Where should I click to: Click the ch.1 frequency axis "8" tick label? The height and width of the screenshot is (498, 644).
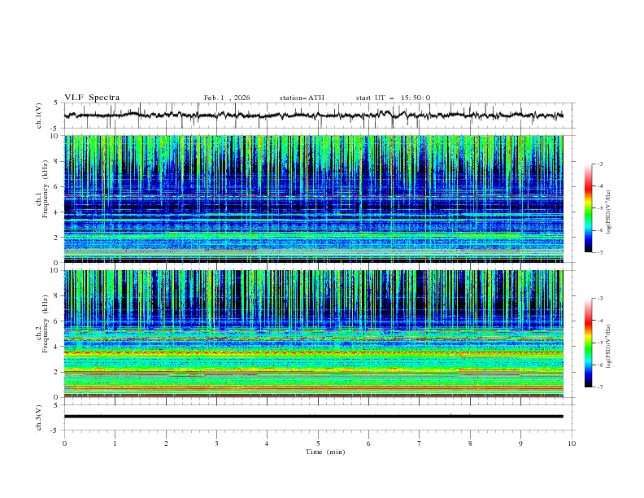(58, 161)
